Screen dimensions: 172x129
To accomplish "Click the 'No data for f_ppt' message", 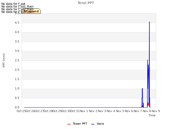I will pos(13,4).
